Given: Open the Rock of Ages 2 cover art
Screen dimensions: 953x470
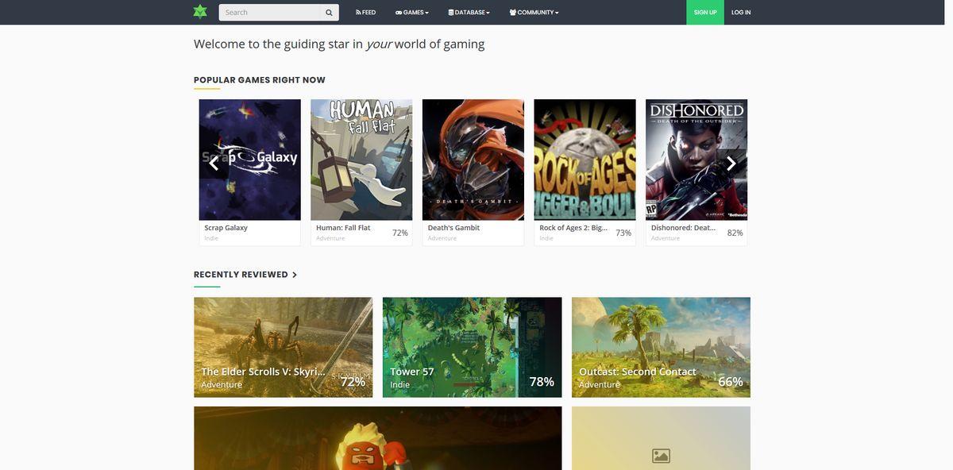Looking at the screenshot, I should pos(585,160).
